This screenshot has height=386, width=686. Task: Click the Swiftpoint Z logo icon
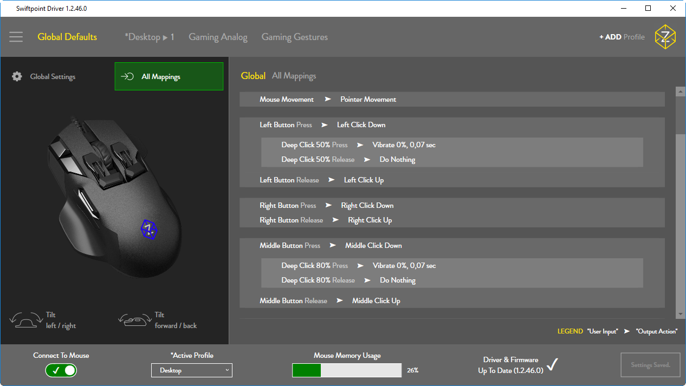tap(665, 37)
